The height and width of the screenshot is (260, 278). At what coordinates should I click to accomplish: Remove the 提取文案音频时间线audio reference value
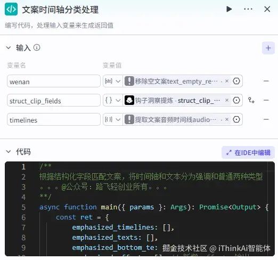click(x=227, y=119)
